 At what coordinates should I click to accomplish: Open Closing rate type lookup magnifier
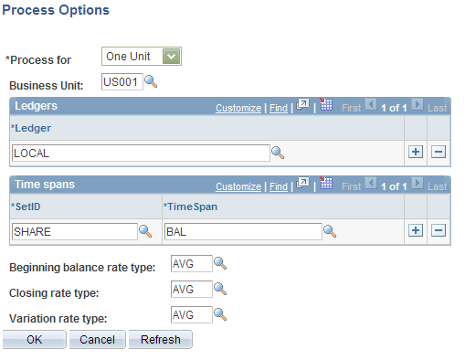220,289
